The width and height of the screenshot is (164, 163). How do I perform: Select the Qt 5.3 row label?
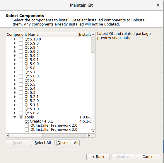pyautogui.click(x=30, y=93)
